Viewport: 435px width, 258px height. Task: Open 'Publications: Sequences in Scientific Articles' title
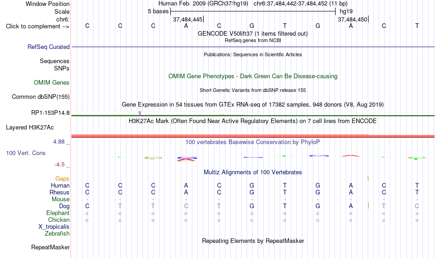[253, 54]
